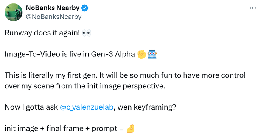261x137 pixels.
Task: Follow the @c_valenzuelab mention link
Action: pos(87,107)
